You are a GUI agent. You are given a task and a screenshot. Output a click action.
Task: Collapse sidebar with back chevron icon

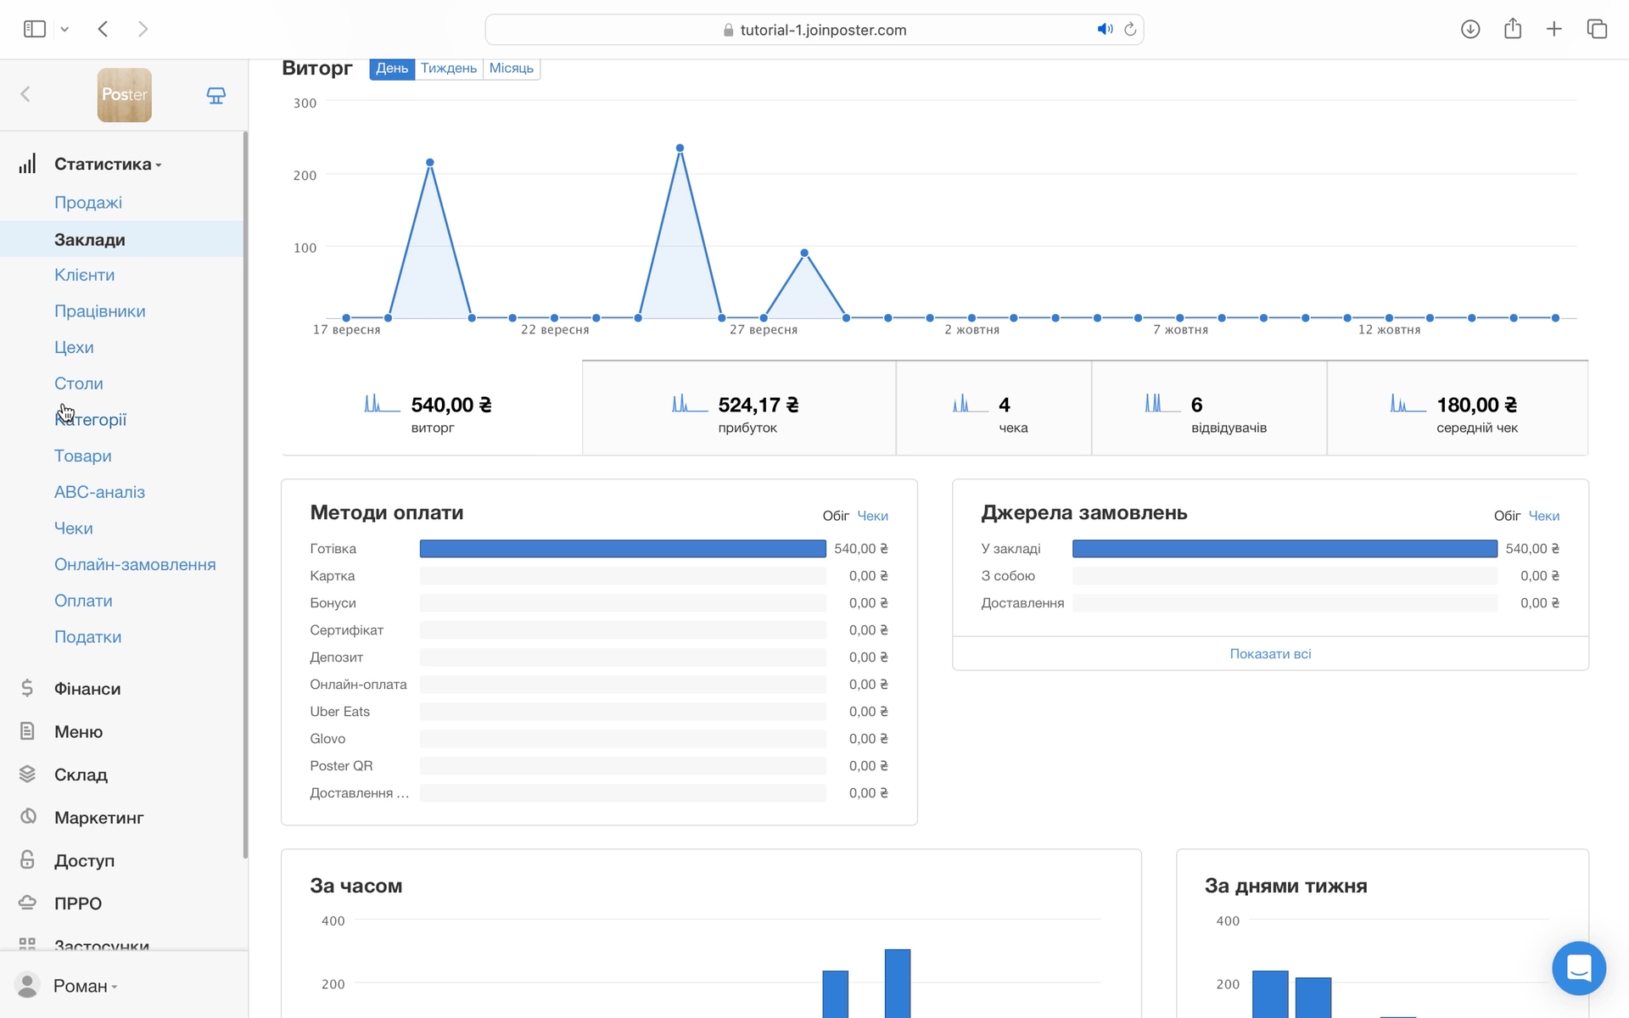(25, 94)
